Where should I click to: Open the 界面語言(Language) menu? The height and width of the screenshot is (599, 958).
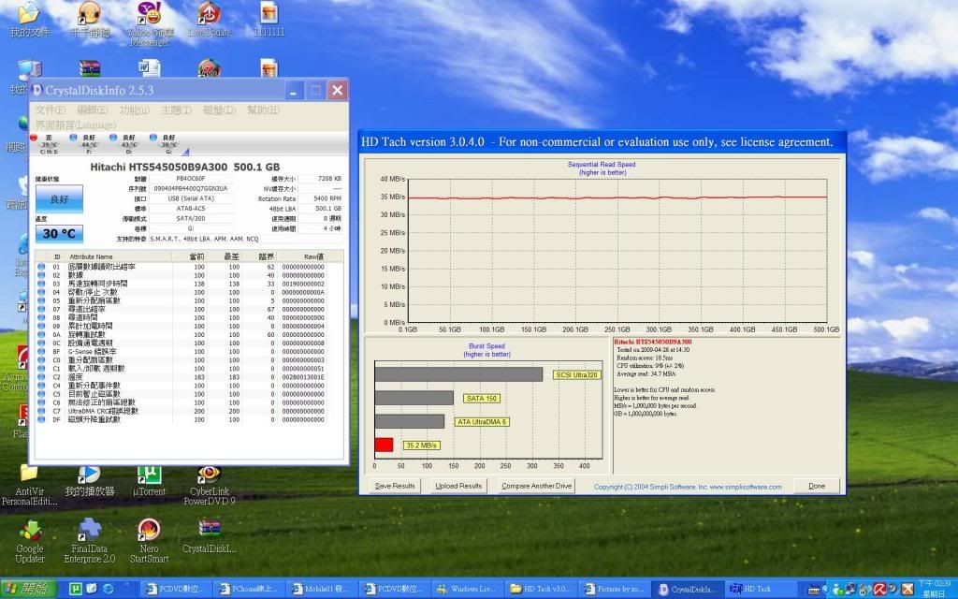[x=75, y=124]
